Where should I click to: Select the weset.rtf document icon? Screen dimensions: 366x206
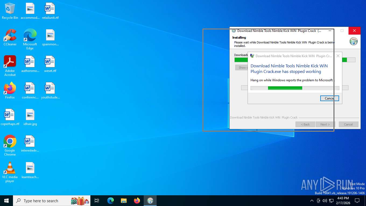50,64
